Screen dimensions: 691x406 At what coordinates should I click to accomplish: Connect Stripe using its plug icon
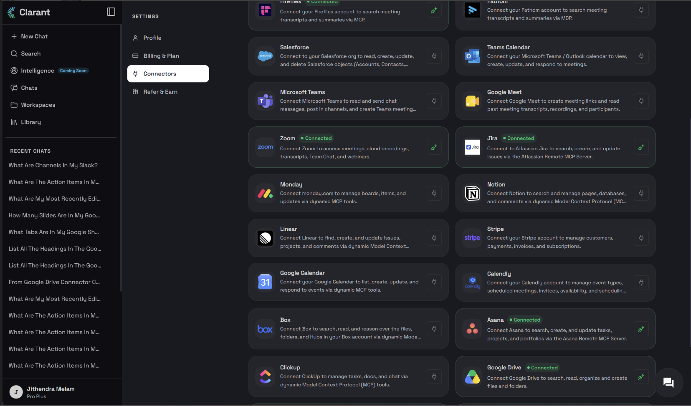[x=641, y=238]
